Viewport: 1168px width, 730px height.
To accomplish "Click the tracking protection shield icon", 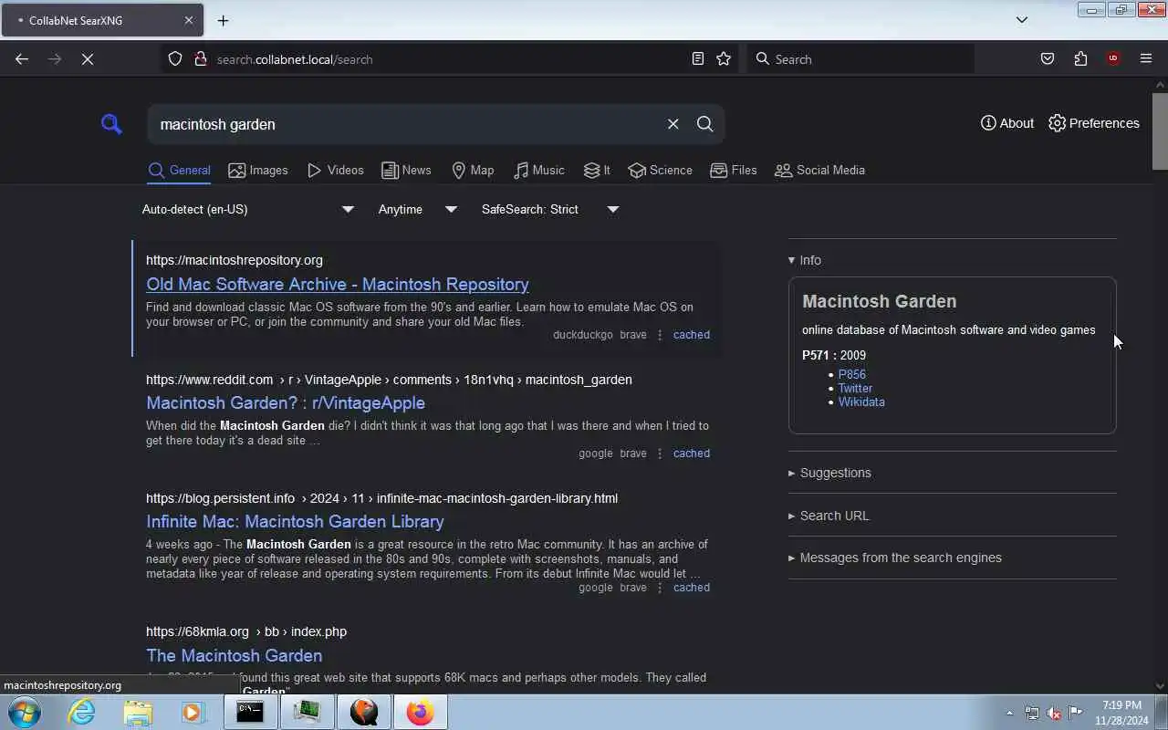I will 175,59.
